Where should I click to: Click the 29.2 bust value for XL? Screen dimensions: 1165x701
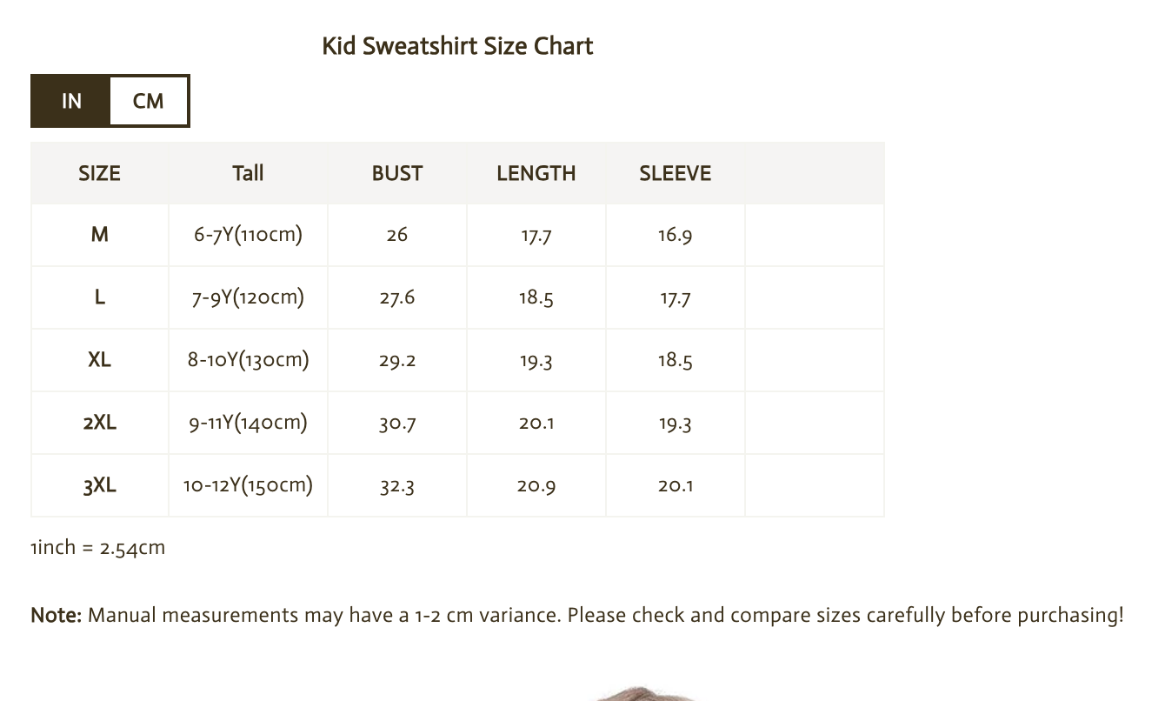[x=397, y=360]
